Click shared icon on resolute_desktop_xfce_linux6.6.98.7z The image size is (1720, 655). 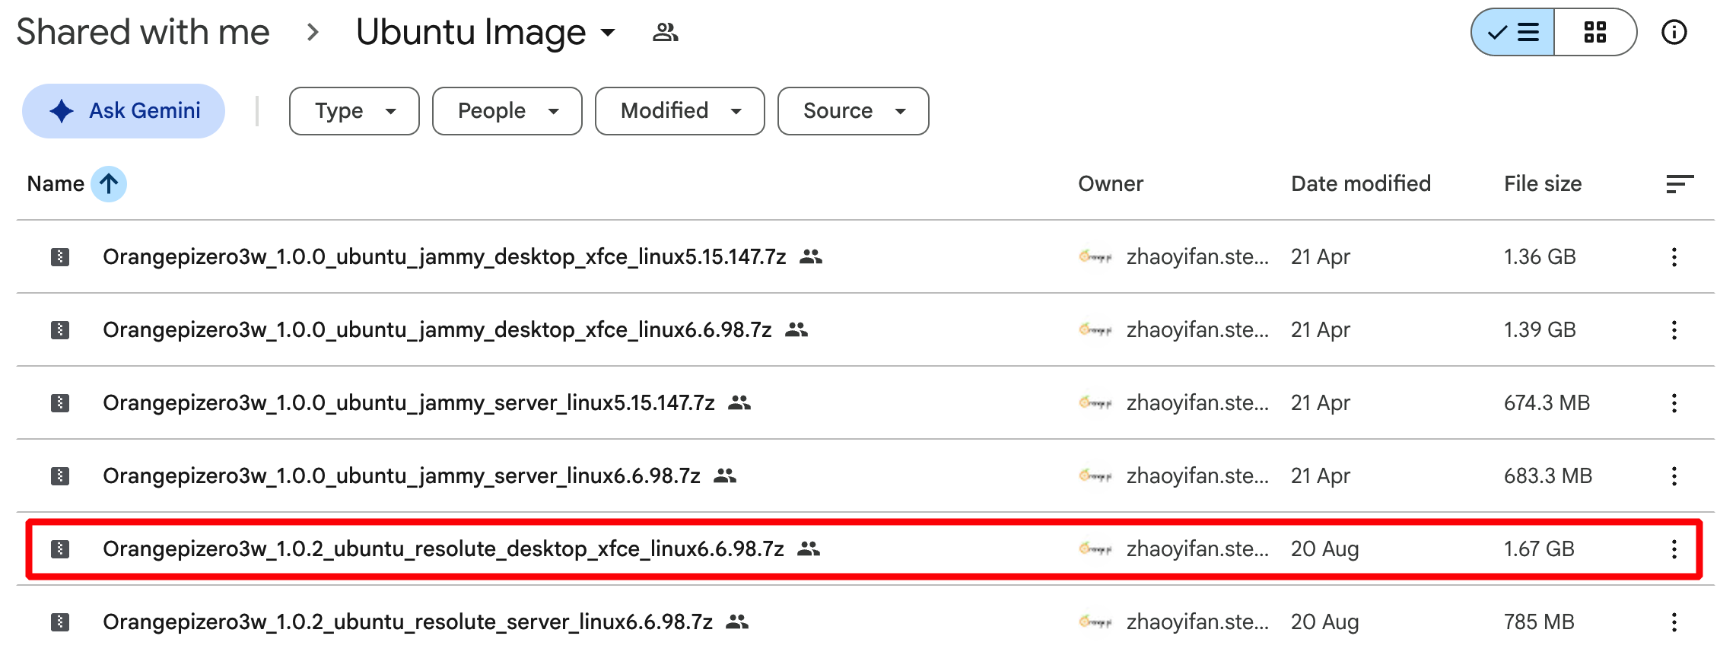click(x=809, y=549)
